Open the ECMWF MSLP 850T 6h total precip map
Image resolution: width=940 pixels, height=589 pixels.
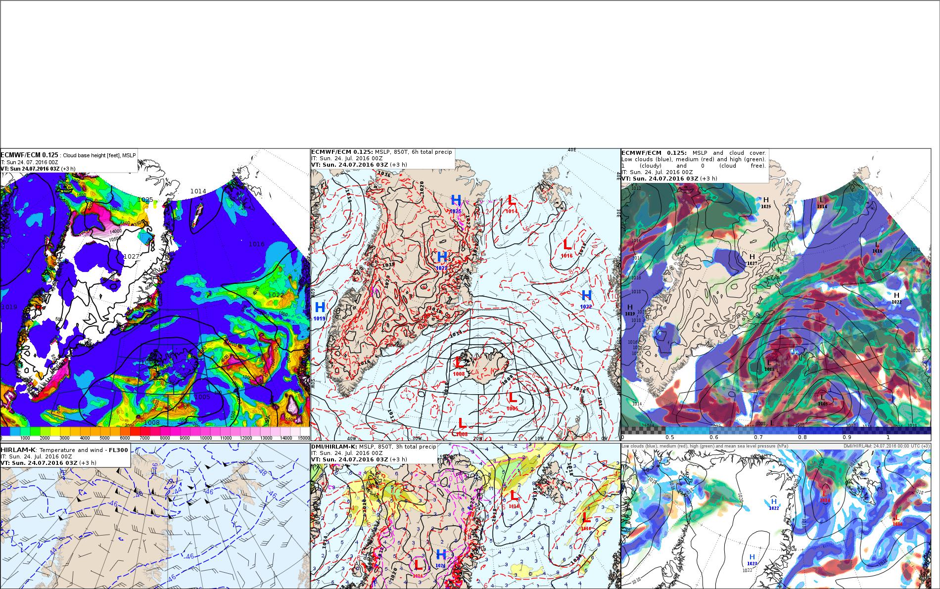(465, 295)
